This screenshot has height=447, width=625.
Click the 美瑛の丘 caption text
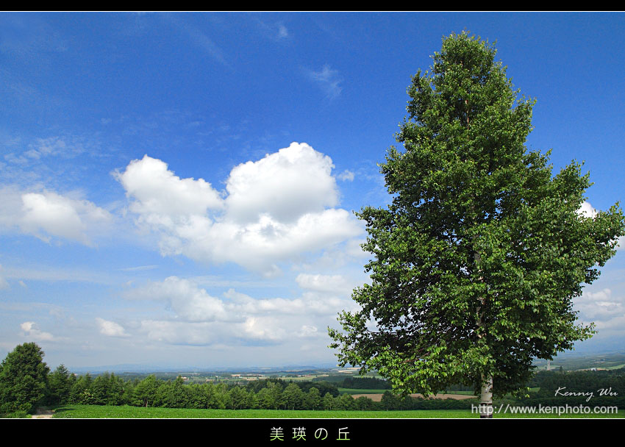click(310, 434)
